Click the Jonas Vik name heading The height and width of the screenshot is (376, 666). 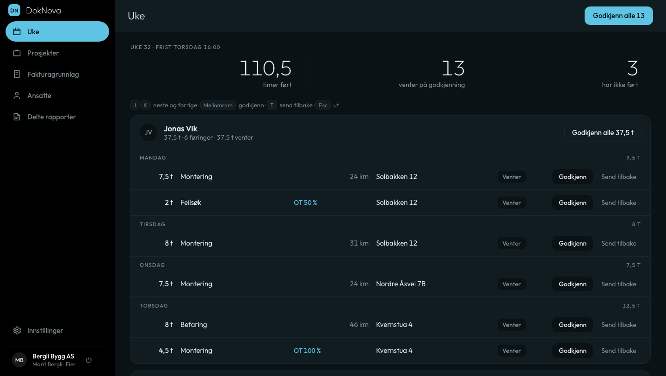[180, 129]
